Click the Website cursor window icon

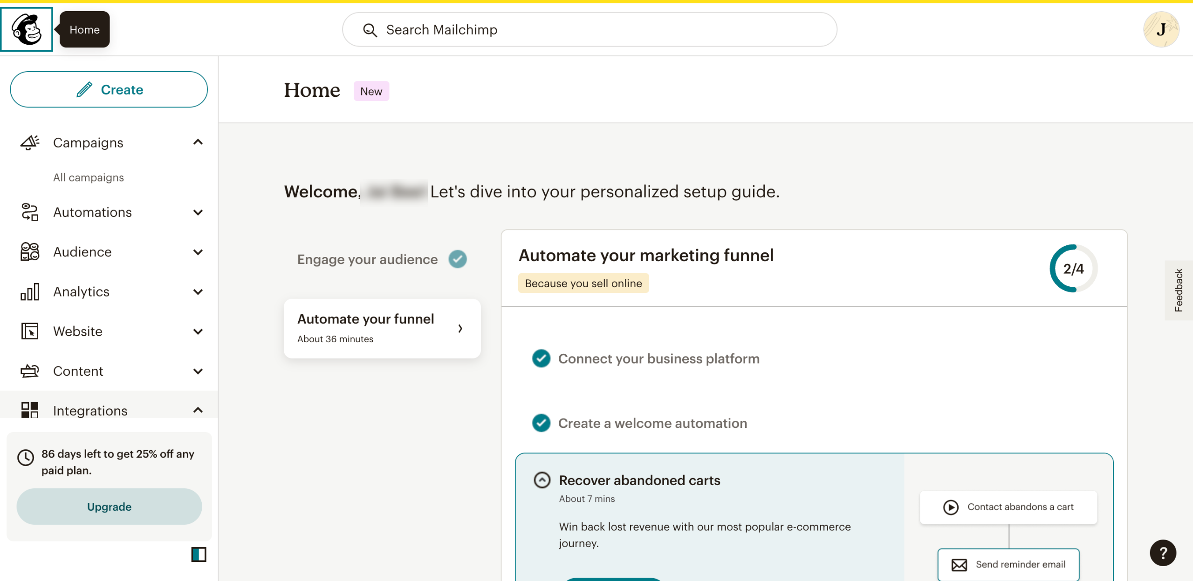[30, 331]
